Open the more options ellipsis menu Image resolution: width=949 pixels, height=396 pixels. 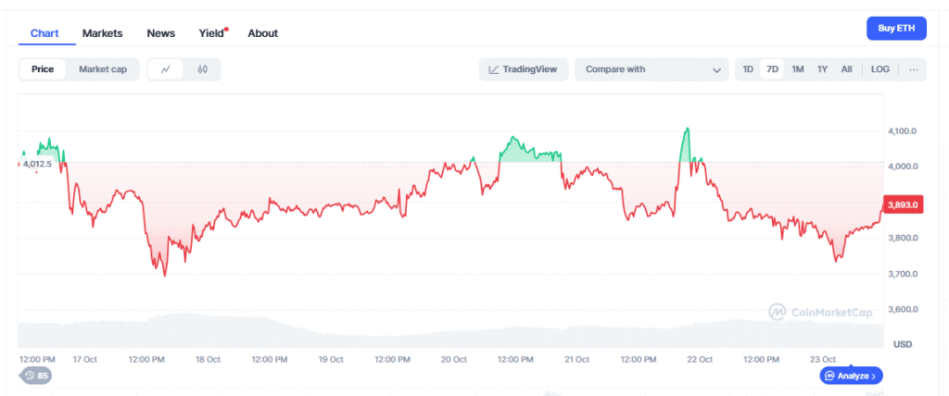point(913,69)
